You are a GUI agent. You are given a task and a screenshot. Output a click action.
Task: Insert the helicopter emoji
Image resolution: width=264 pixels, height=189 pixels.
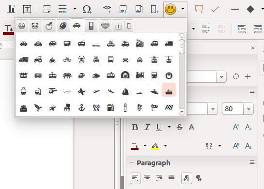point(52,91)
